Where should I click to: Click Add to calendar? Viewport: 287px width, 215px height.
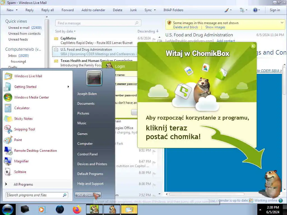click(93, 10)
